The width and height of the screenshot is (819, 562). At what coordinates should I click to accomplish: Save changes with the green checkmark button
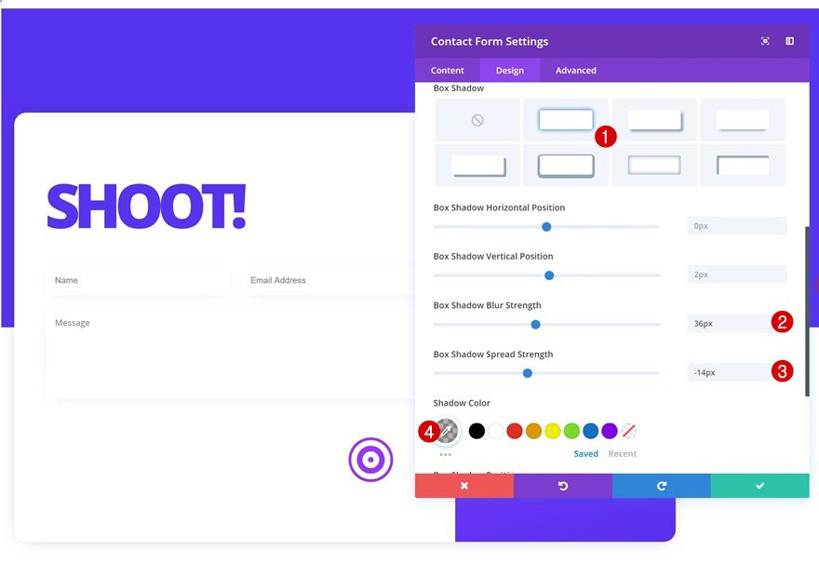tap(759, 486)
